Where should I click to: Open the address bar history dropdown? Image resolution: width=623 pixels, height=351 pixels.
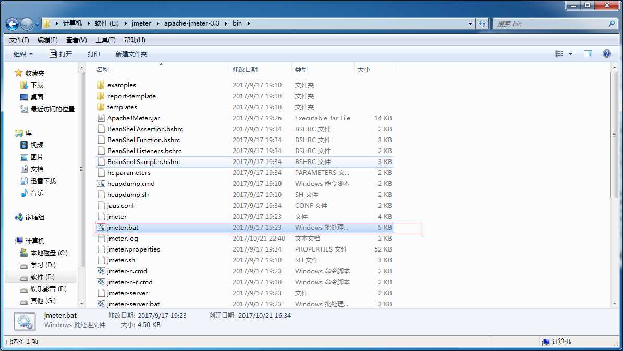pos(470,24)
